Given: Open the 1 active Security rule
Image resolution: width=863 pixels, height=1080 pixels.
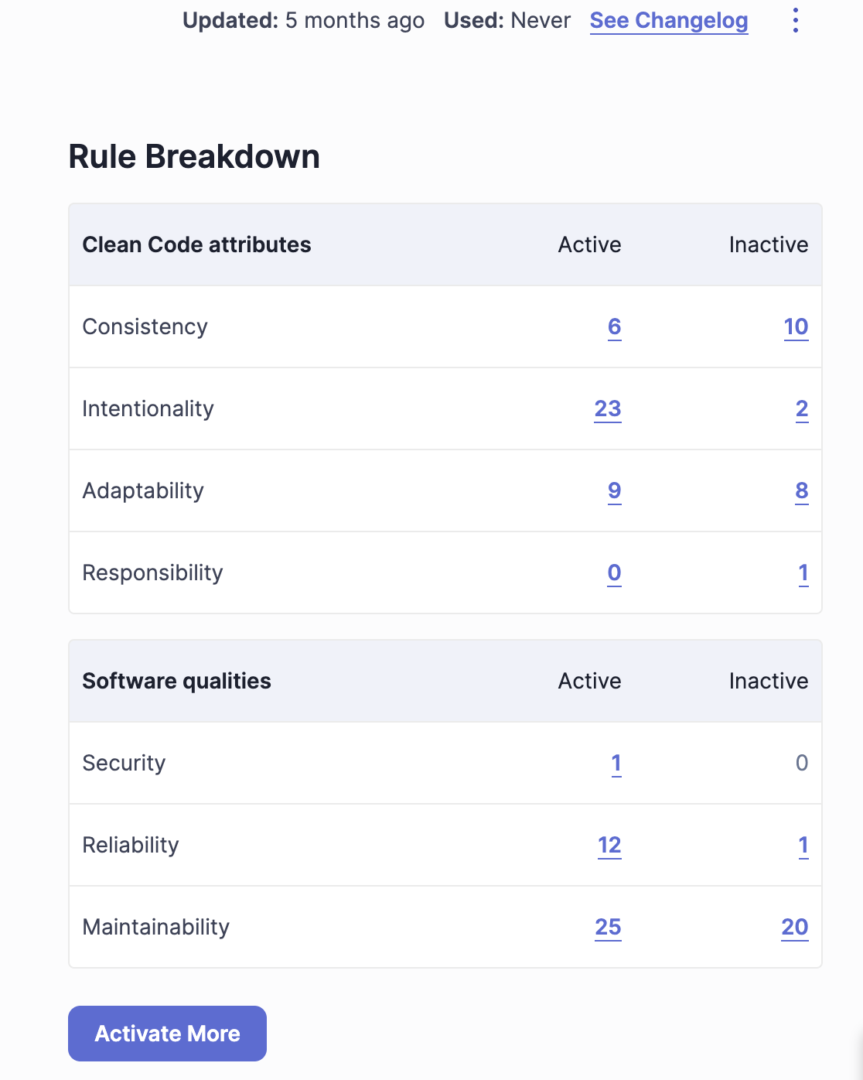Looking at the screenshot, I should coord(616,763).
